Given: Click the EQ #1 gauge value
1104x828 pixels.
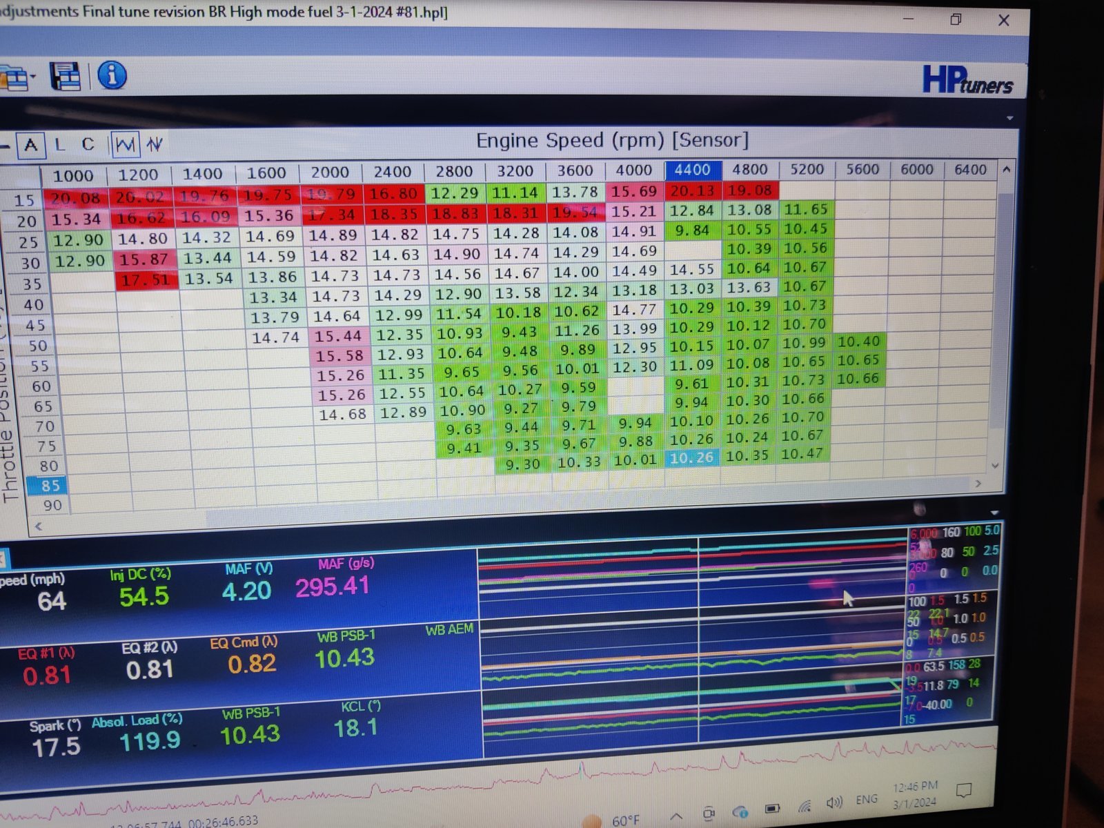Looking at the screenshot, I should coord(46,675).
